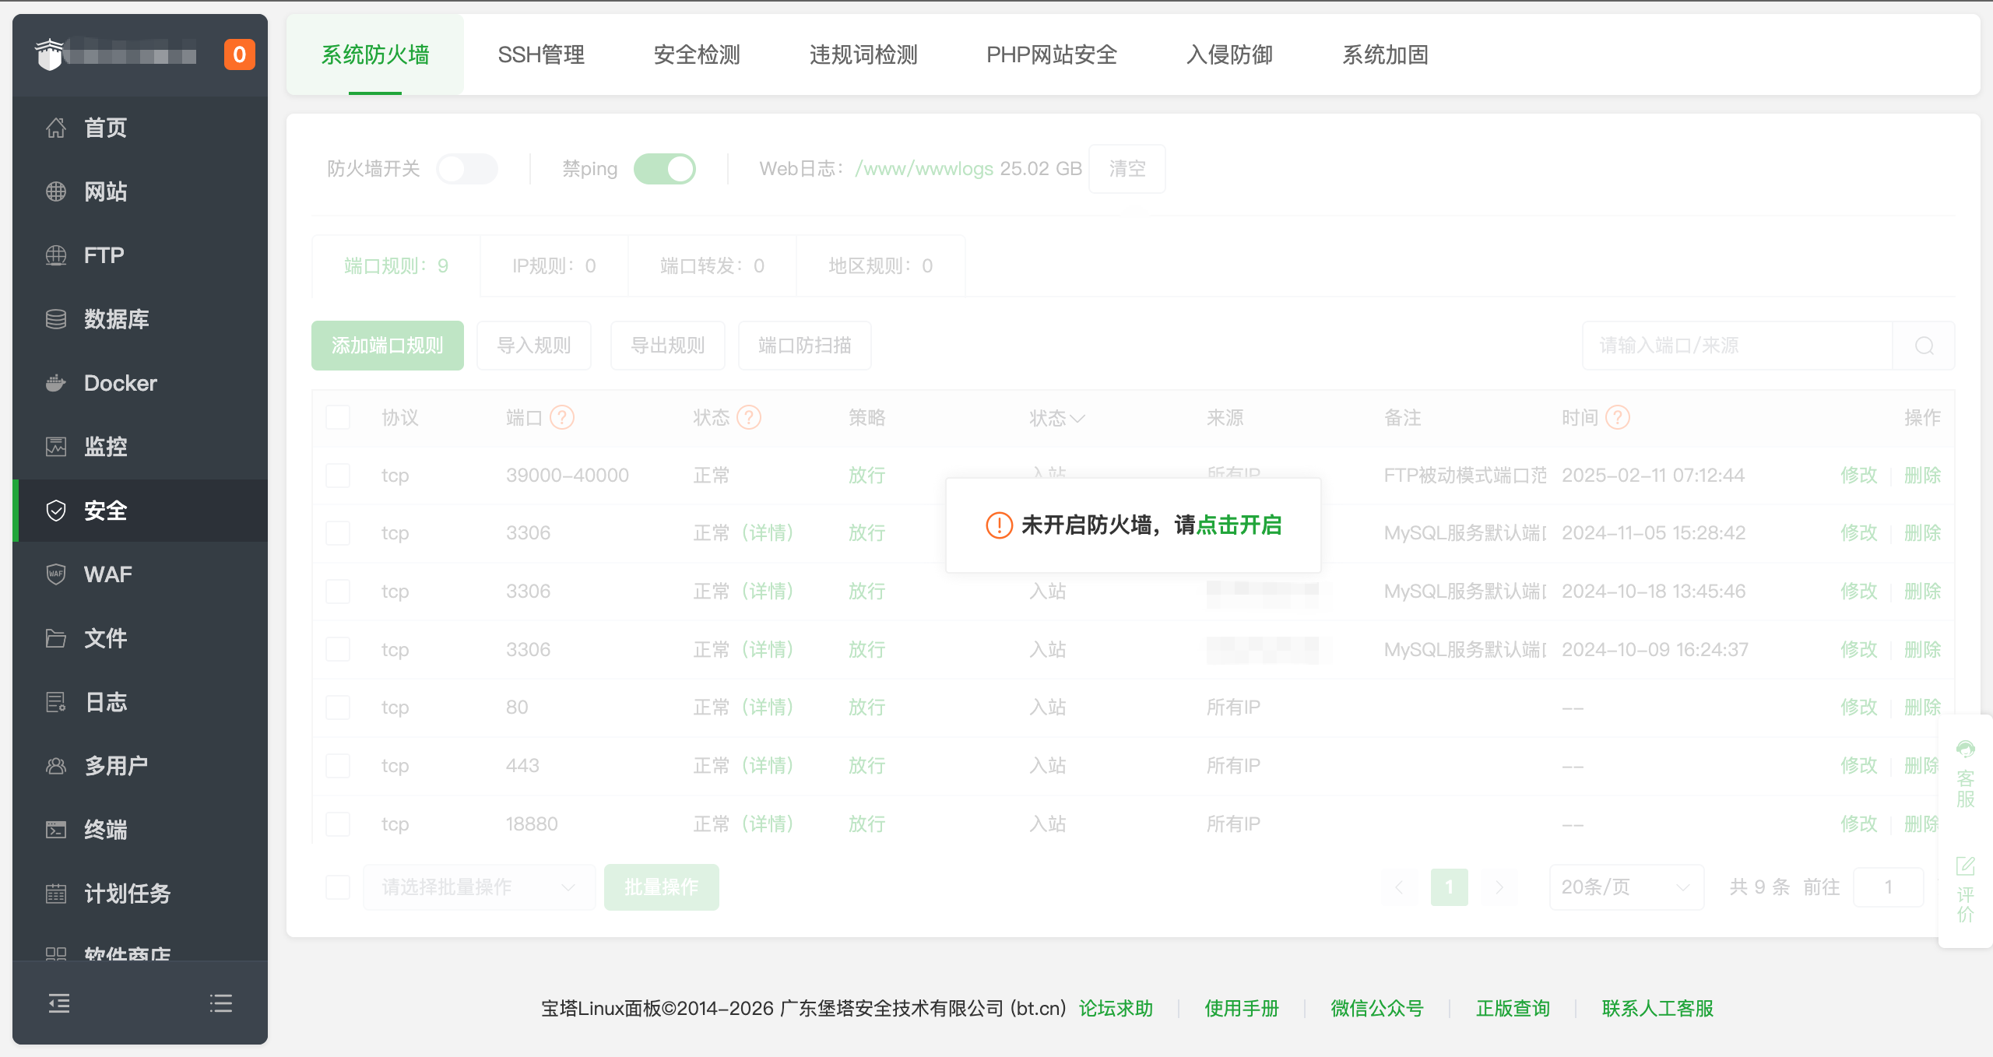
Task: Select the 端口转发 sub-tab
Action: pyautogui.click(x=712, y=266)
